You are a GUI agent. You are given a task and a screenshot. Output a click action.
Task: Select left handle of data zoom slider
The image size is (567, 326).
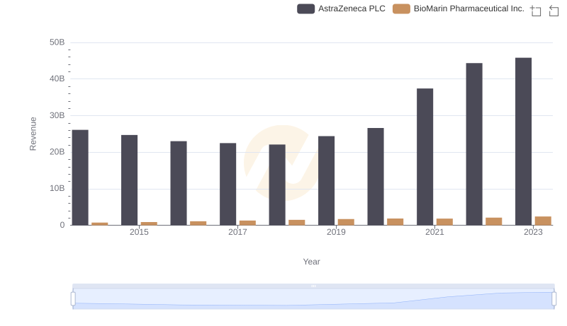click(x=73, y=299)
